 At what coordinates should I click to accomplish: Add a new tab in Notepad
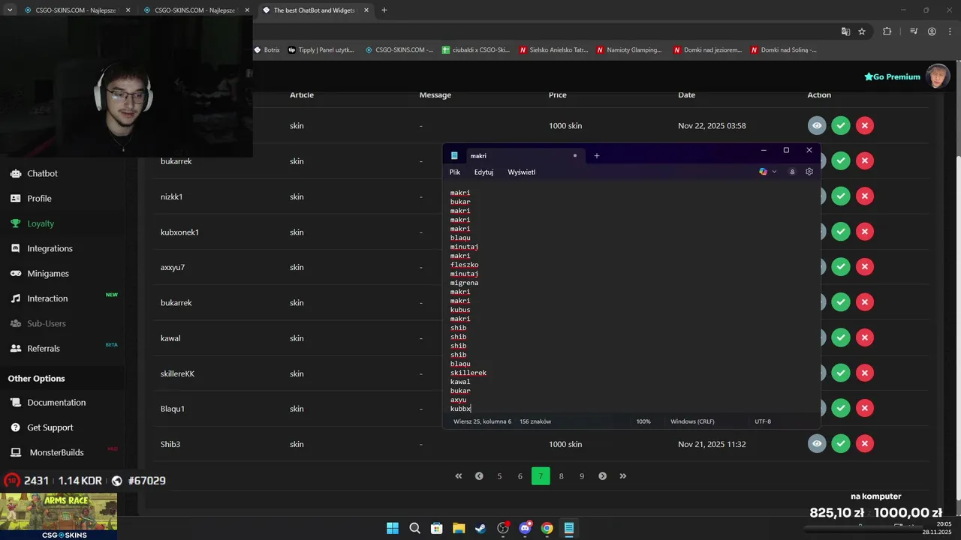597,156
